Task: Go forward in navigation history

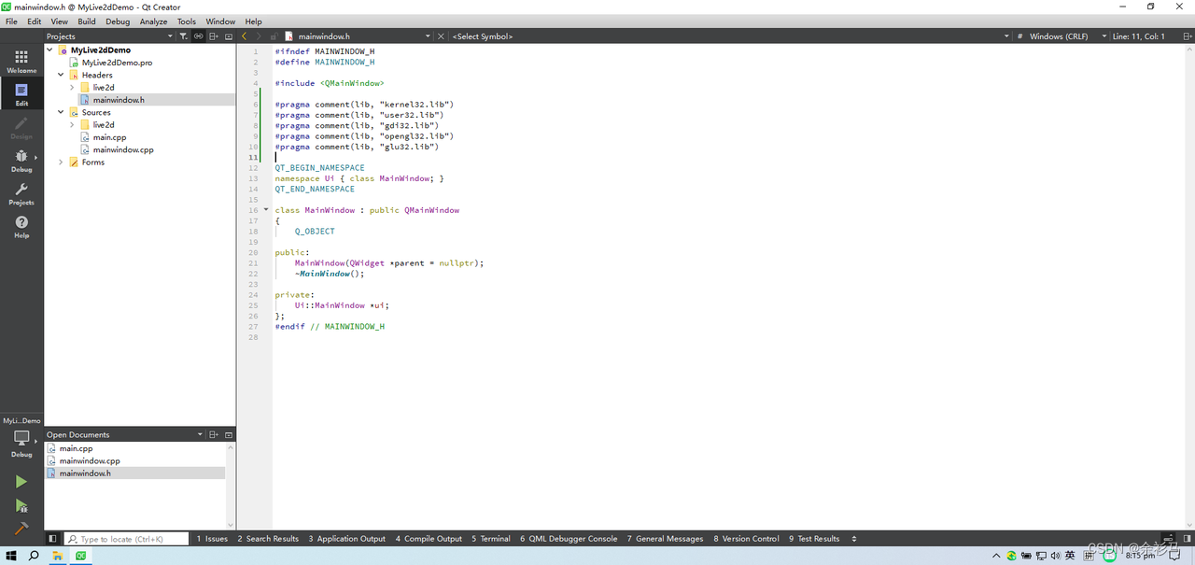Action: [x=260, y=36]
